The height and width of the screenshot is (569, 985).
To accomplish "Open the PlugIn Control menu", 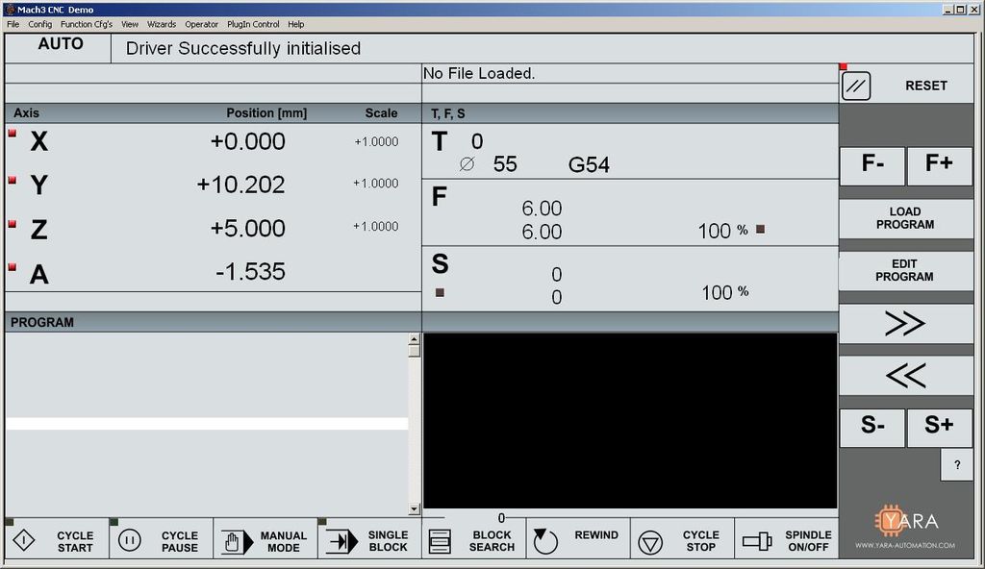I will tap(253, 24).
